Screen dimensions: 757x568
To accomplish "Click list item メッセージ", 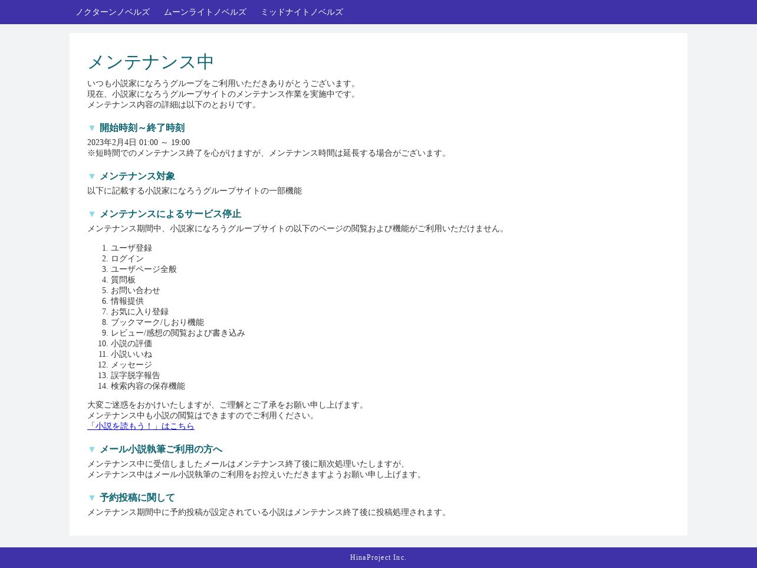I will [x=131, y=365].
